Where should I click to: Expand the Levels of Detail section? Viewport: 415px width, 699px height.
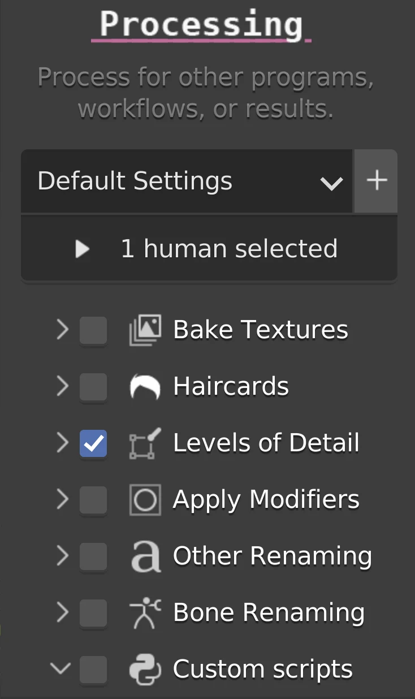click(62, 443)
